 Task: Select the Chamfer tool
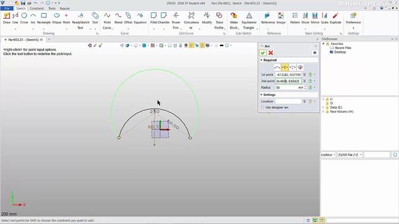(x=163, y=18)
